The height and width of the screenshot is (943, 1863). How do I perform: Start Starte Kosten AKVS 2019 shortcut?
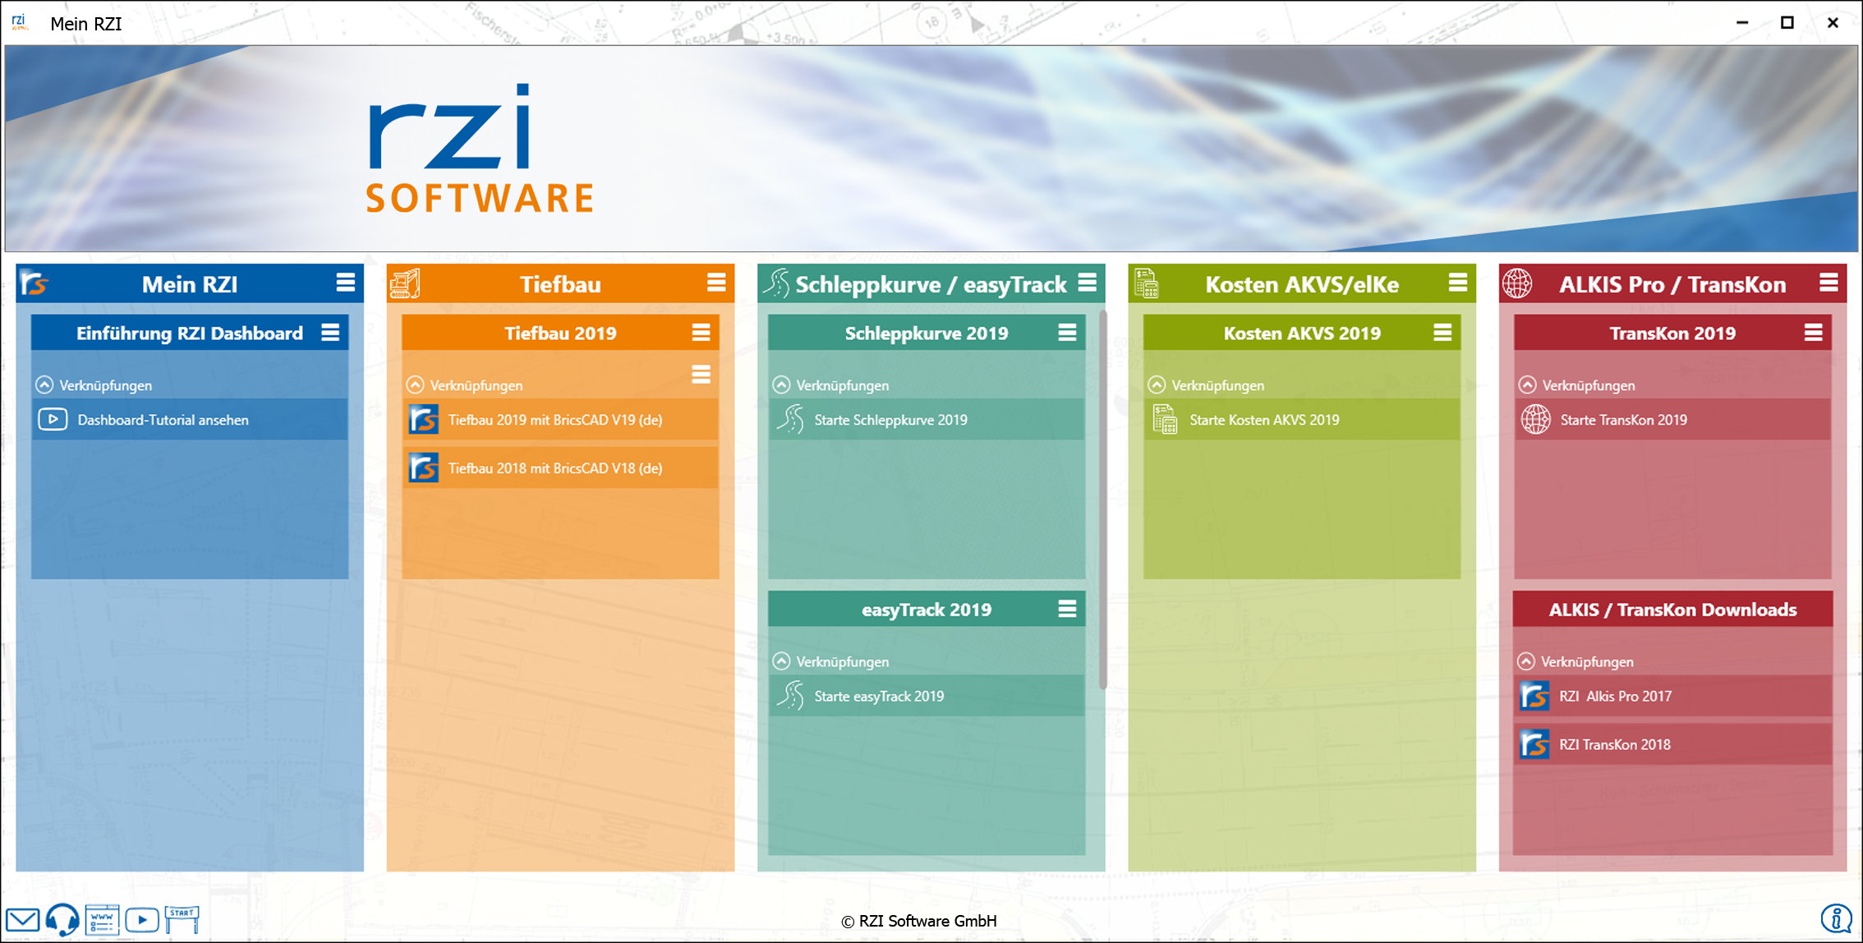(x=1263, y=420)
